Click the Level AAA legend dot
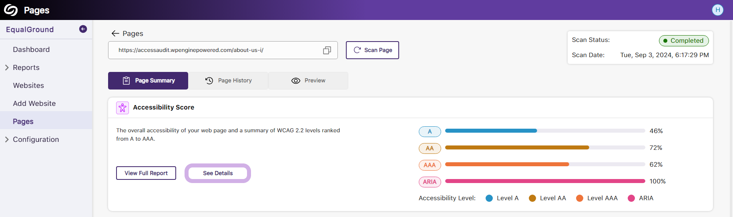 pos(580,198)
